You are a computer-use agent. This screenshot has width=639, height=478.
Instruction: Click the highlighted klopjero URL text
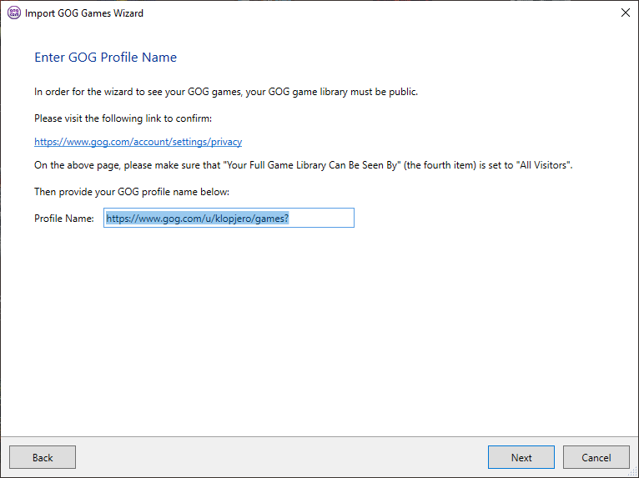point(197,219)
